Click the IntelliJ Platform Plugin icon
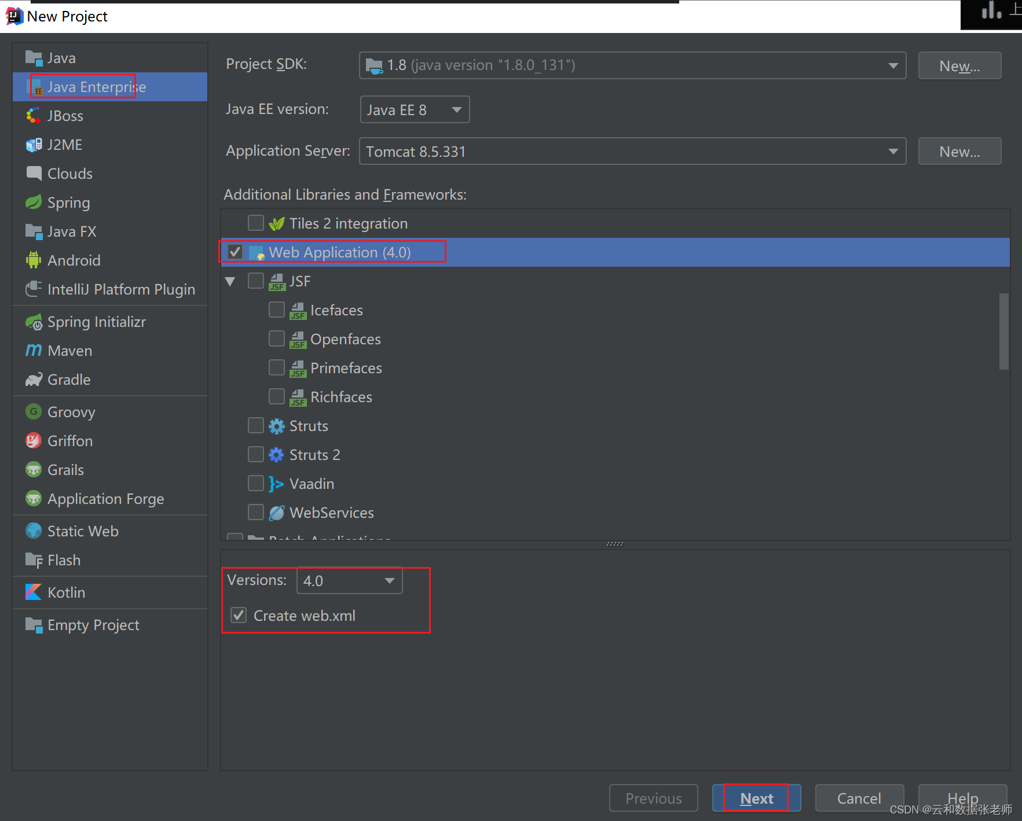This screenshot has width=1022, height=821. (x=34, y=289)
